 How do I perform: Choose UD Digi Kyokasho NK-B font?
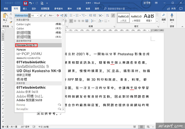(x=39, y=71)
